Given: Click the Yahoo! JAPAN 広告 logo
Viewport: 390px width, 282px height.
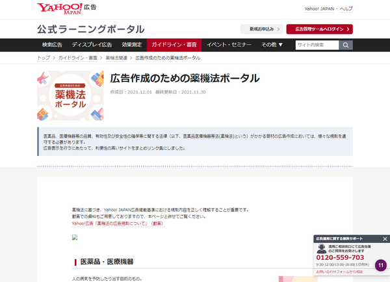Looking at the screenshot, I should point(67,8).
